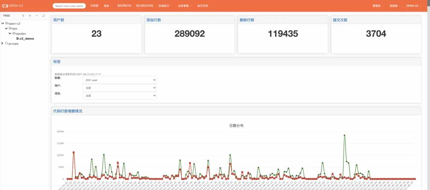Open the 用户 filter dropdown
Image resolution: width=430 pixels, height=190 pixels.
[119, 88]
